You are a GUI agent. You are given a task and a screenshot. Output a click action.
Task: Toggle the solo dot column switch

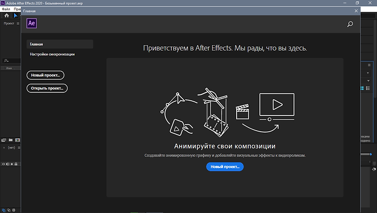[12, 164]
